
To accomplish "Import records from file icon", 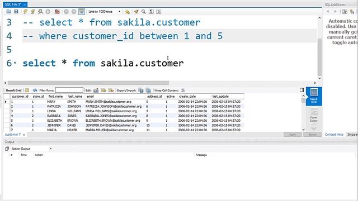I will 148,90.
